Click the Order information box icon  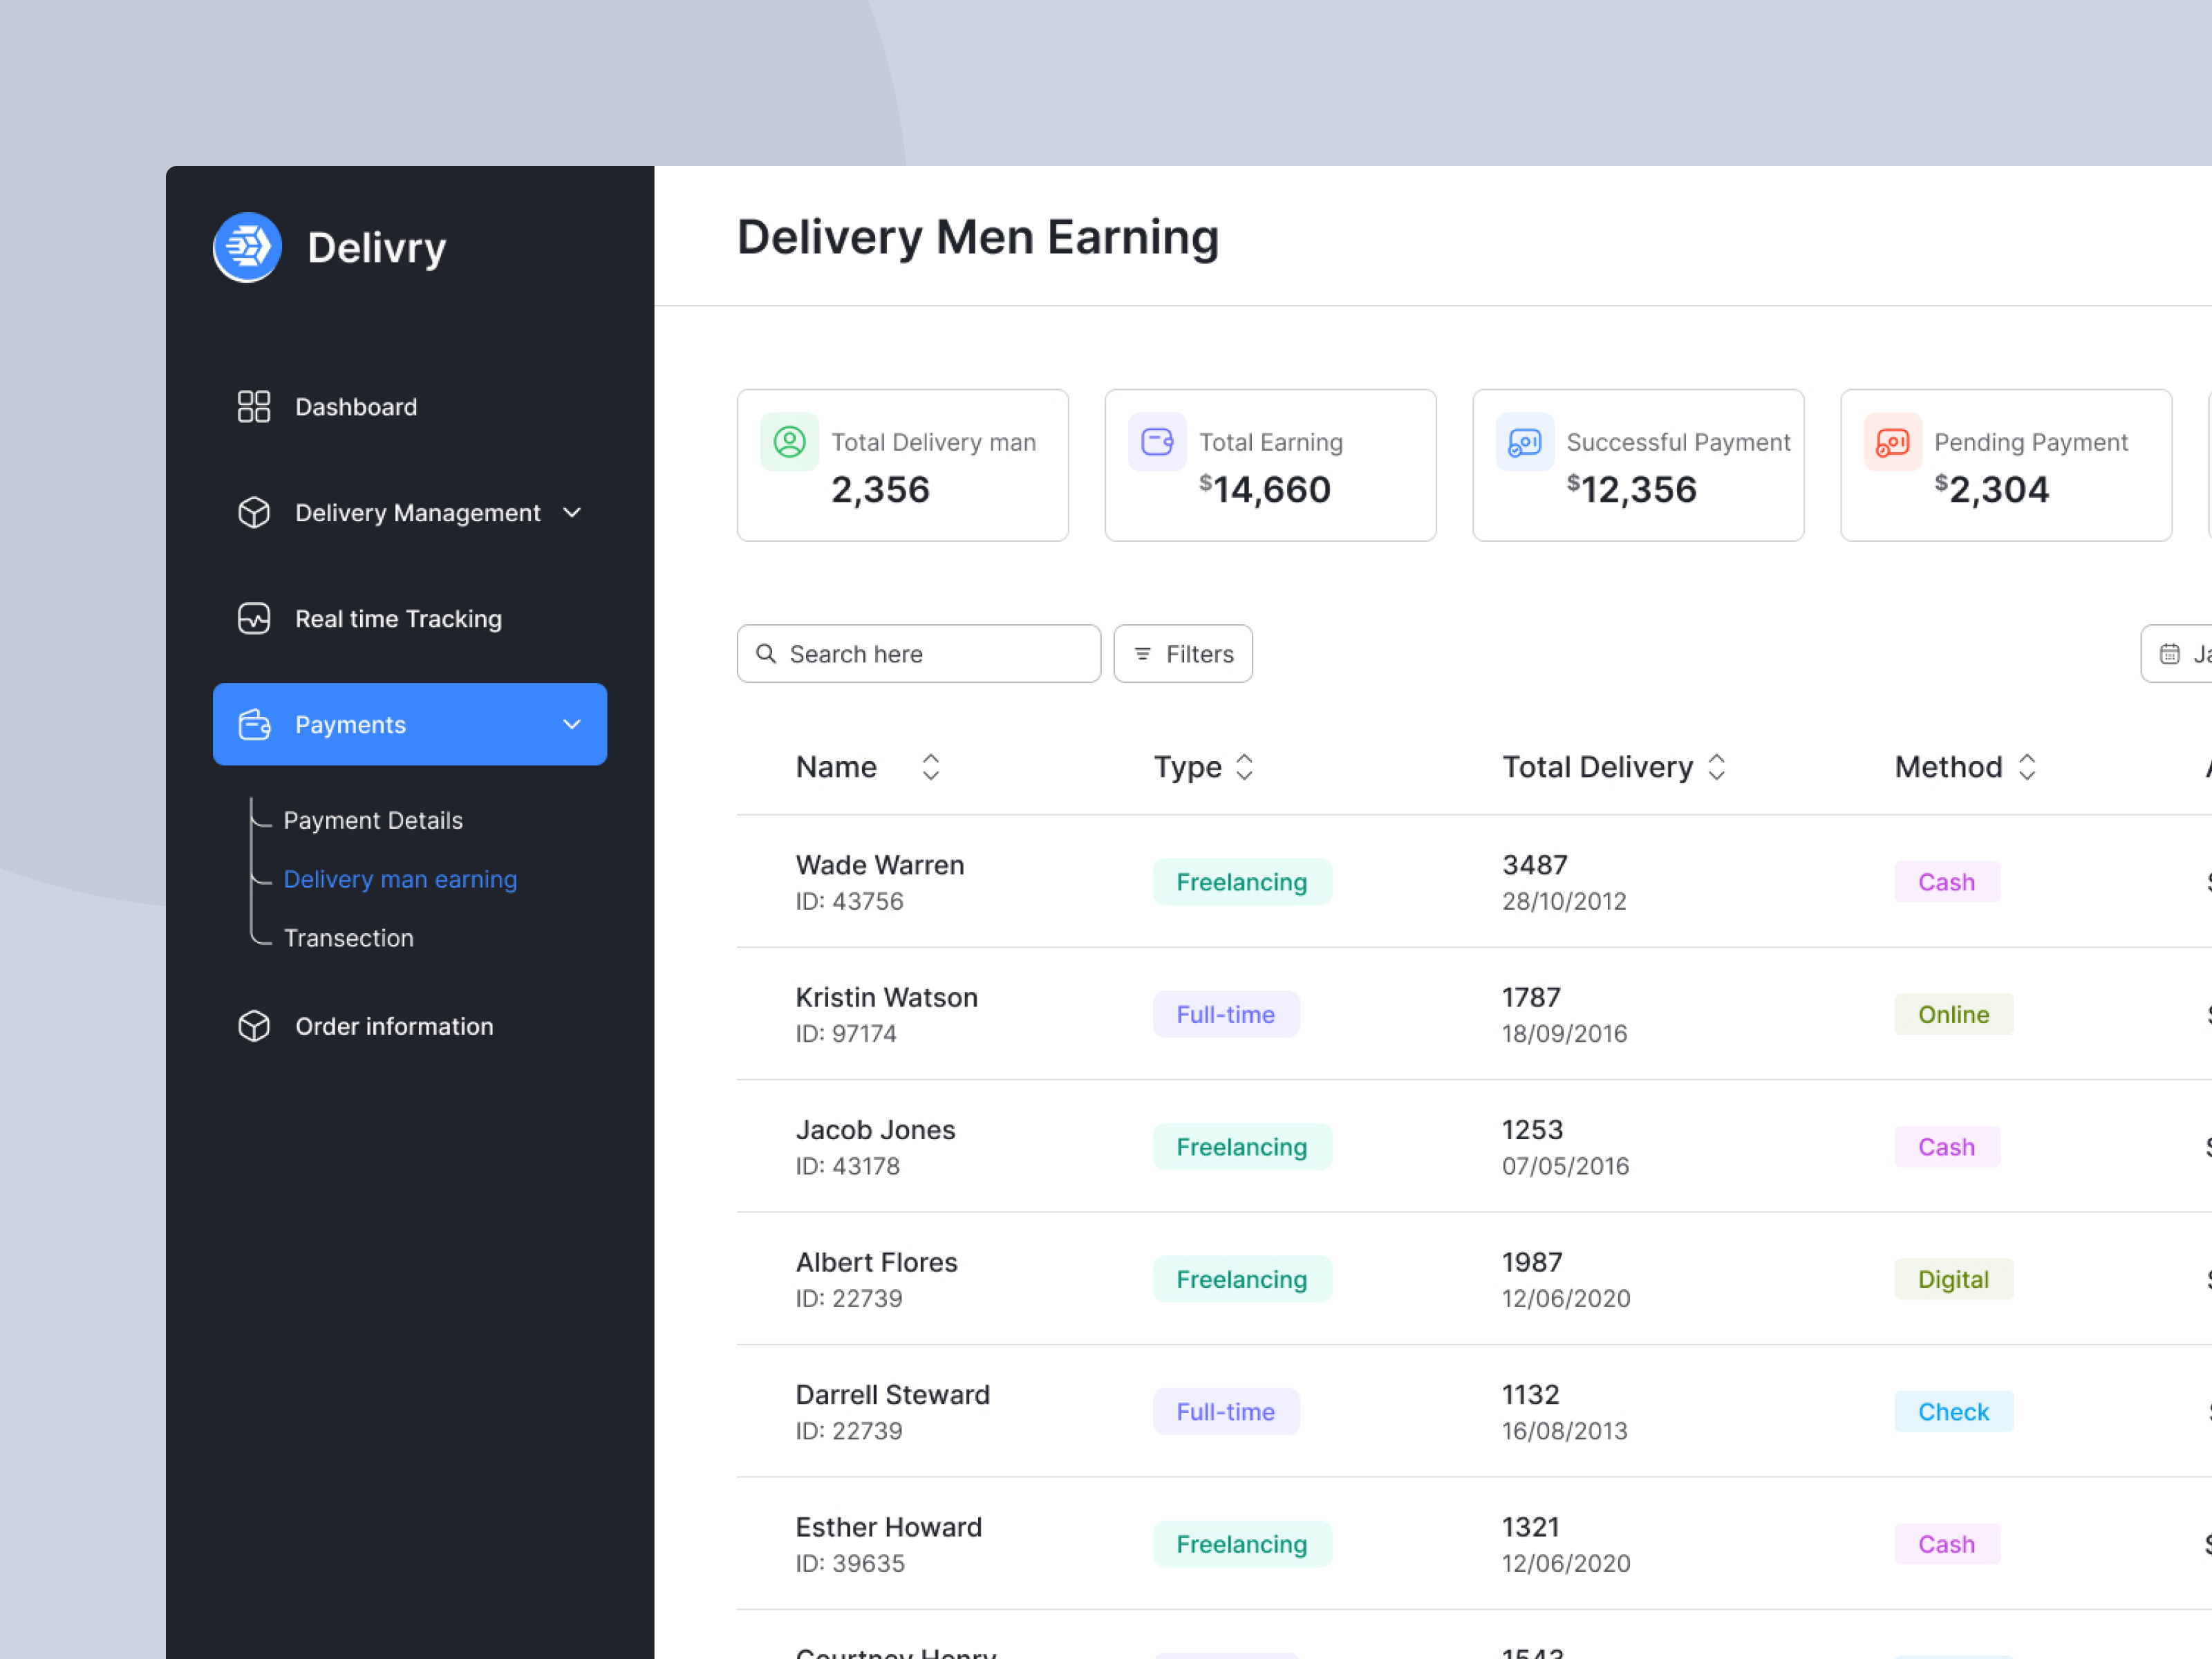(x=254, y=1026)
